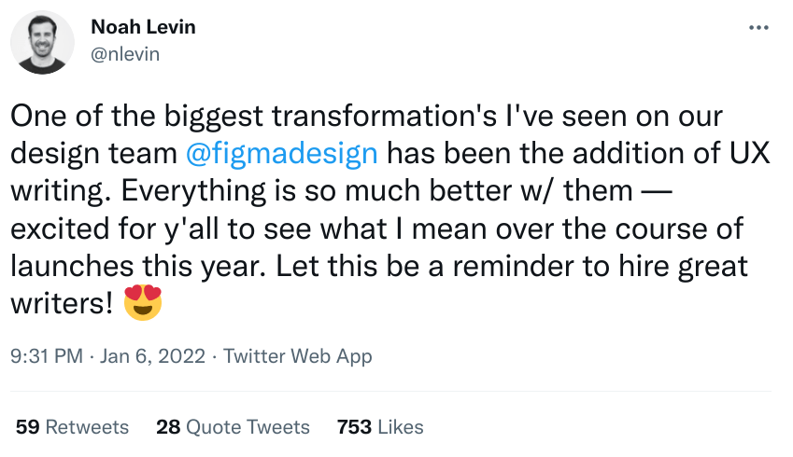Click the number 28 beside Quote Tweets
Viewport: 793px width, 457px height.
[168, 427]
